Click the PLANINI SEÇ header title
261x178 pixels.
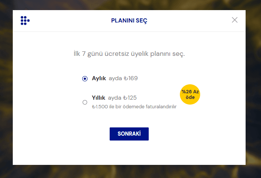(x=129, y=21)
